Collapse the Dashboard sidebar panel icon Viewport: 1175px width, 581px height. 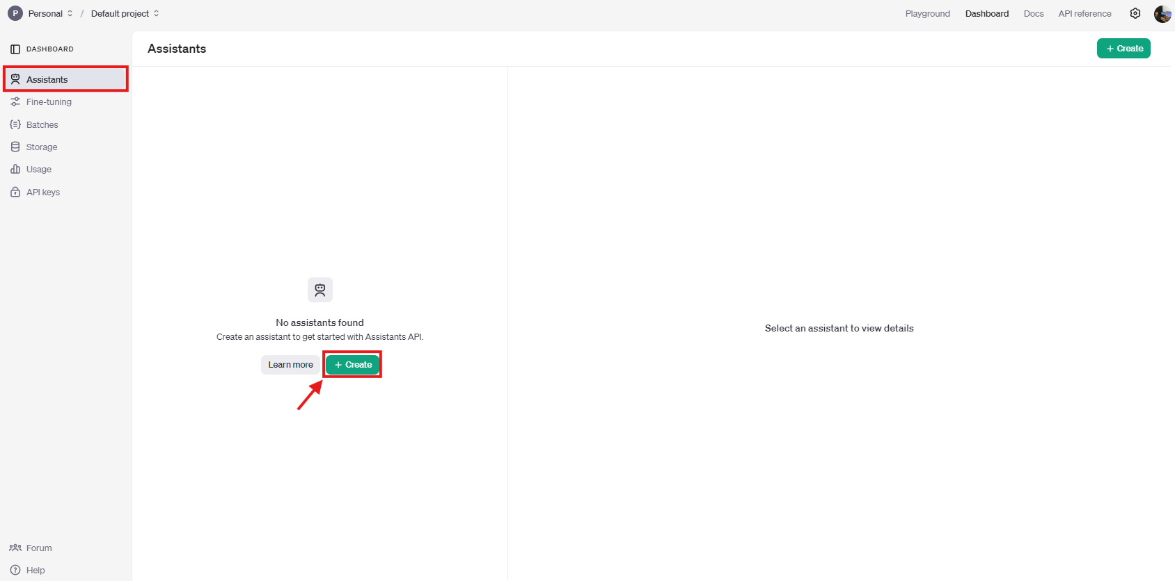click(x=15, y=49)
